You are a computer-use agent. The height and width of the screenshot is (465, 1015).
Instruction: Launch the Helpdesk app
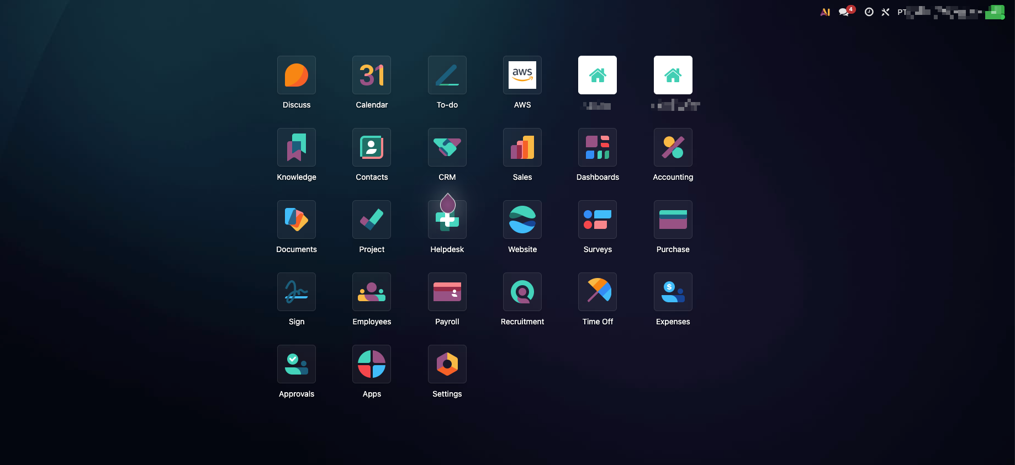tap(447, 220)
